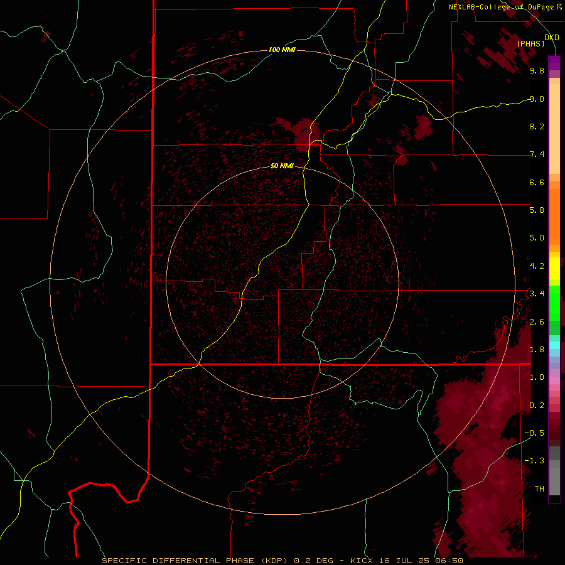
Task: Click the 3.4 scale value
Action: tap(537, 293)
